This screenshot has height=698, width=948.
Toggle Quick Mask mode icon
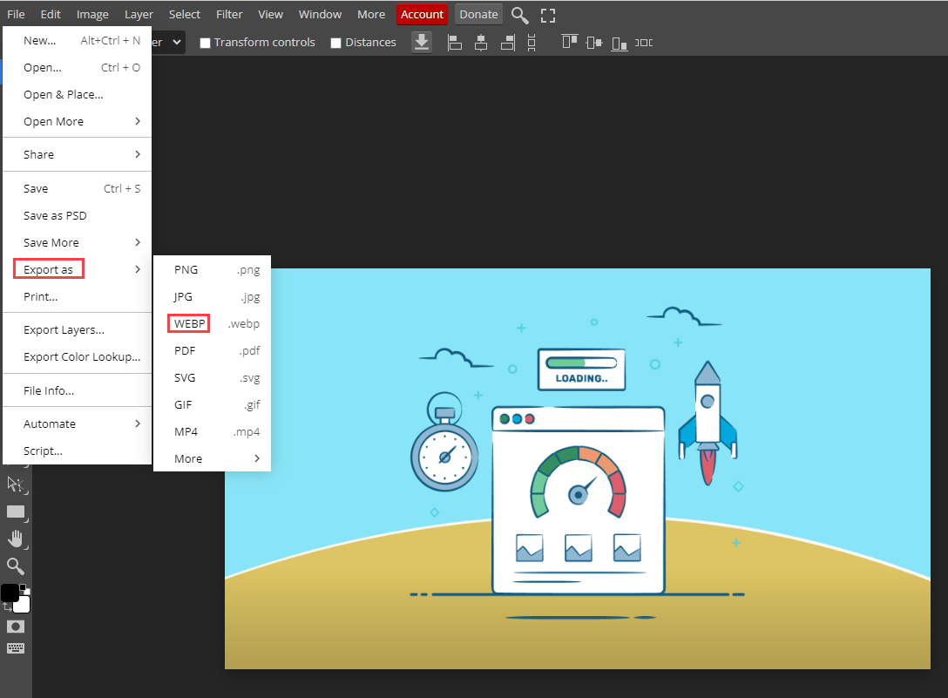(16, 627)
